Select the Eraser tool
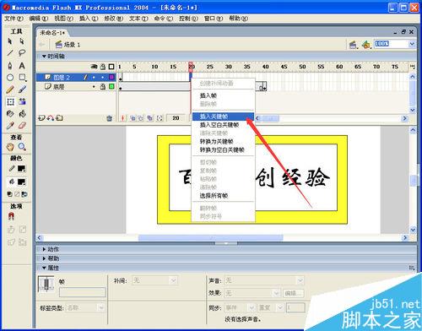 coord(22,126)
